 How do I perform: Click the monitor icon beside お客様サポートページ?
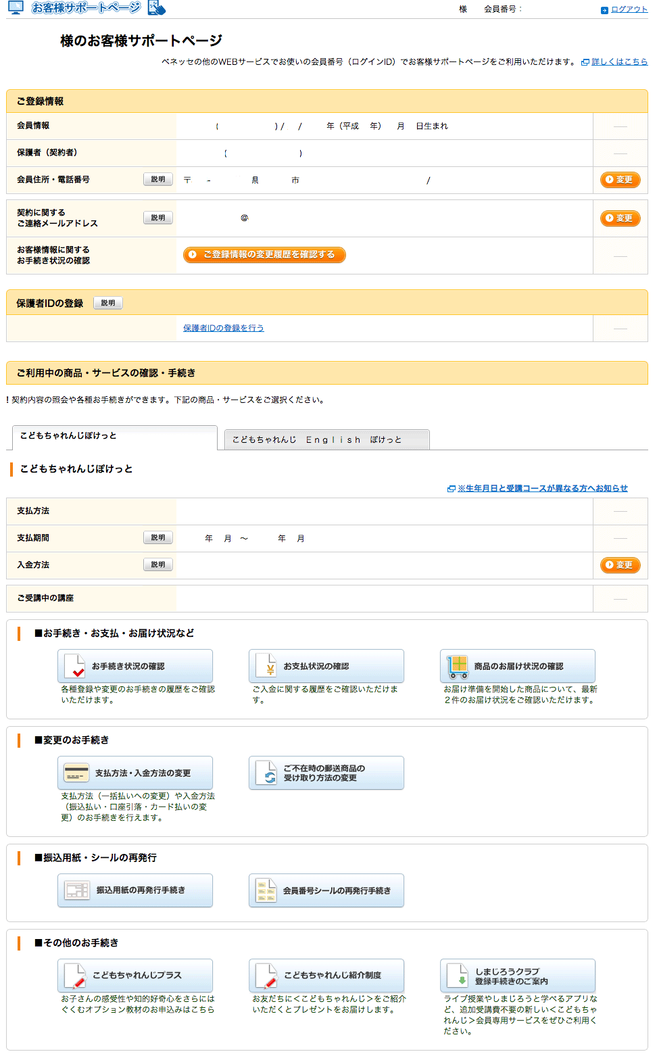(14, 8)
